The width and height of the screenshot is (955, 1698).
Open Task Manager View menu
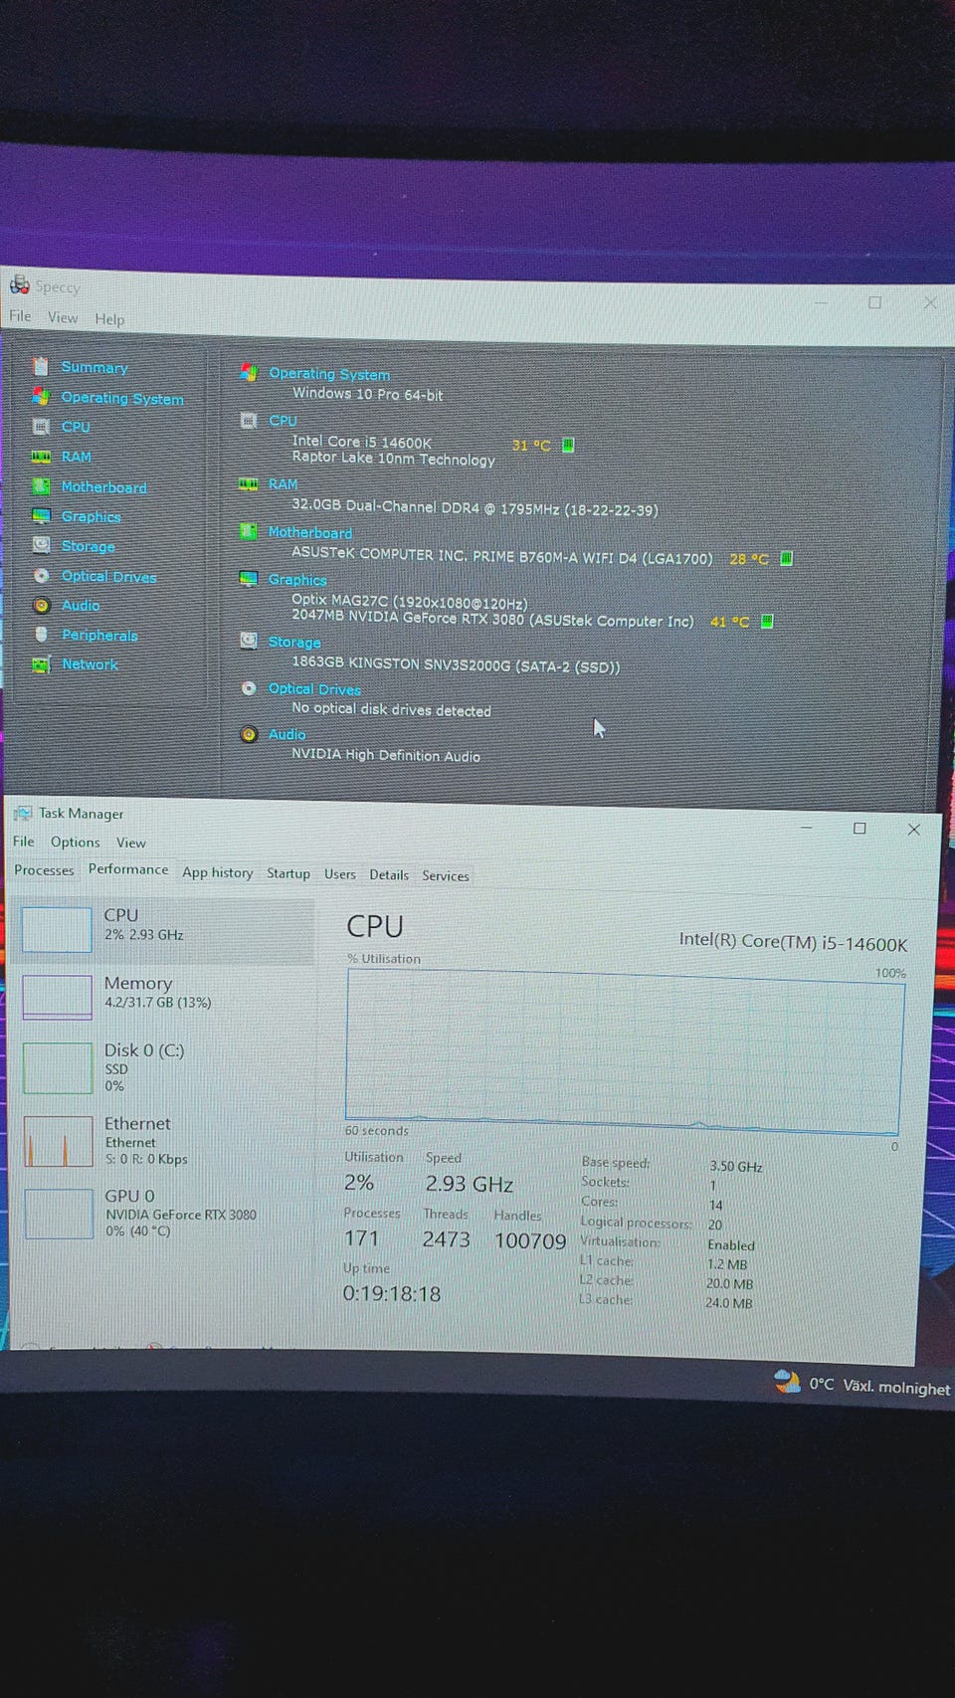(x=130, y=843)
